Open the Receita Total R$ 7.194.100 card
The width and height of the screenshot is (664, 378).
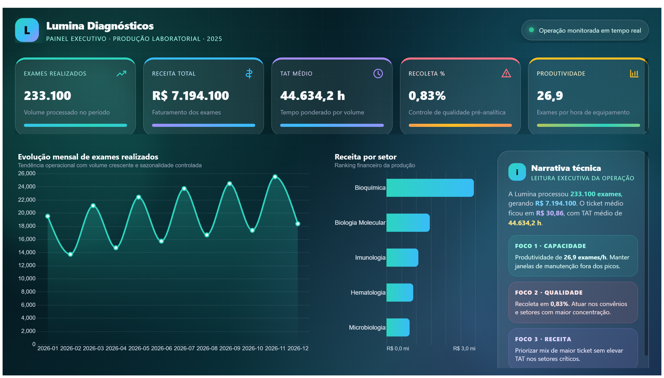(203, 96)
